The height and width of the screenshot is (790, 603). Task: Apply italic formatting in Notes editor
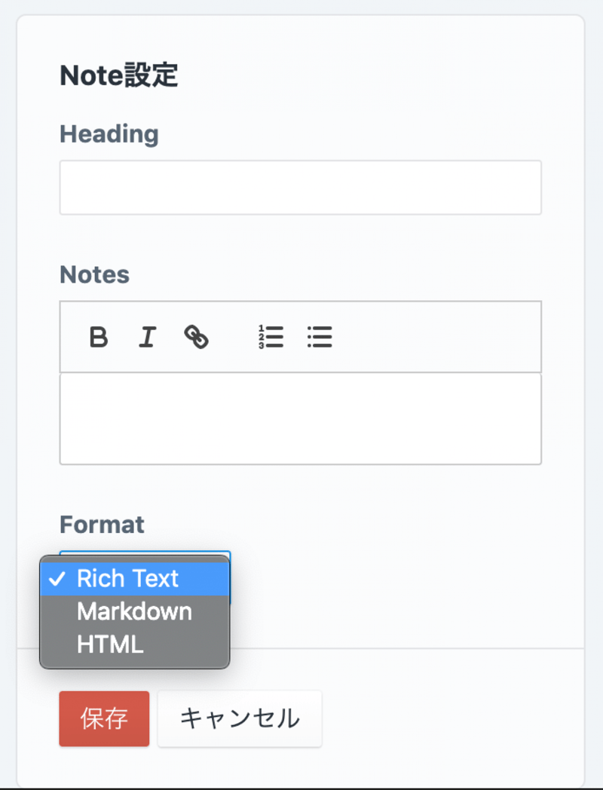147,337
